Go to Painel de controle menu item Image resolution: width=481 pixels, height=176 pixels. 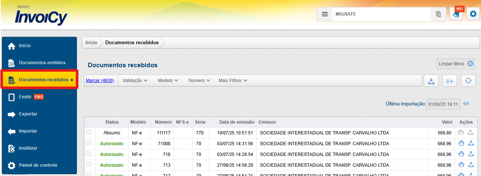tap(38, 165)
